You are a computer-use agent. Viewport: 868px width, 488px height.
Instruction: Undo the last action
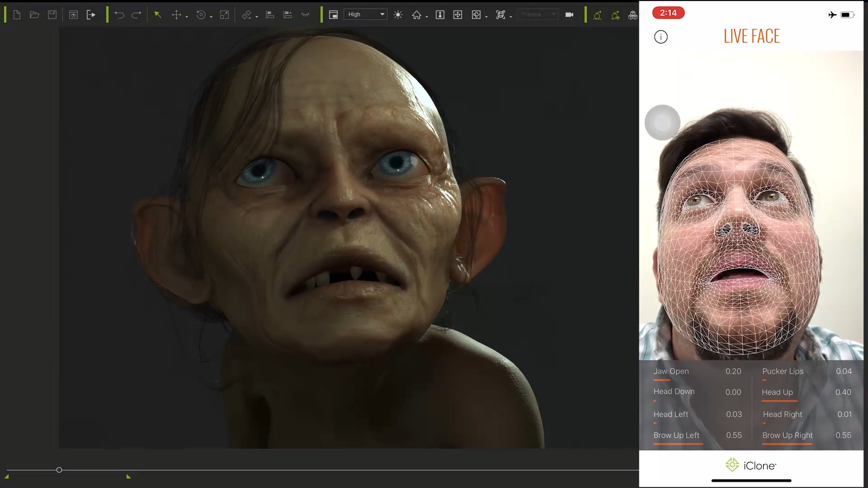[119, 15]
